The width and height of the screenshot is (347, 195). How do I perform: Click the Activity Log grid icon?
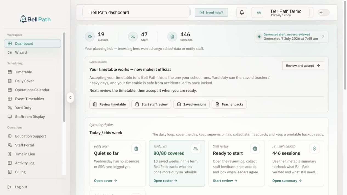pyautogui.click(x=10, y=163)
